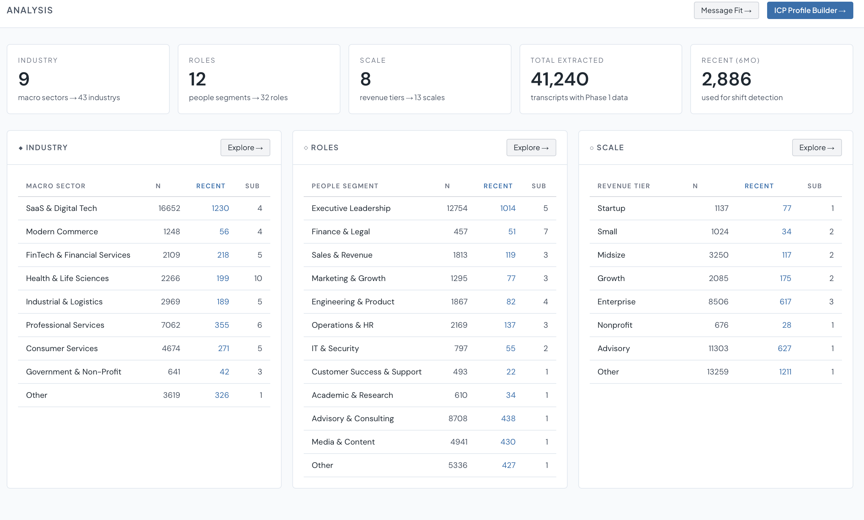Open the Message Fit page
This screenshot has width=864, height=520.
coord(726,10)
